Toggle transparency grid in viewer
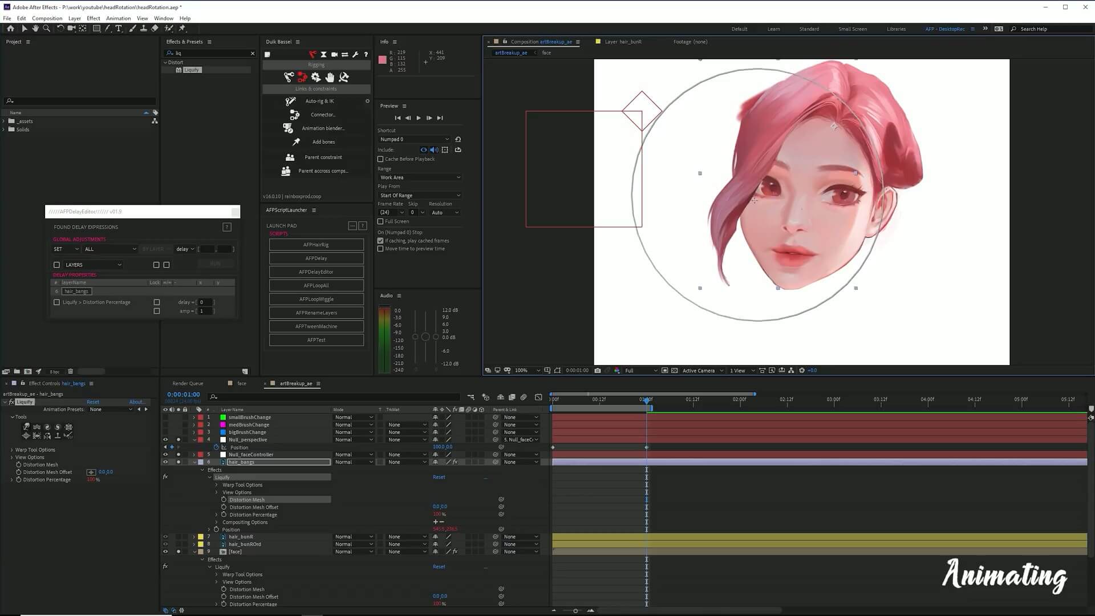Screen dimensions: 1095x616 [x=675, y=370]
